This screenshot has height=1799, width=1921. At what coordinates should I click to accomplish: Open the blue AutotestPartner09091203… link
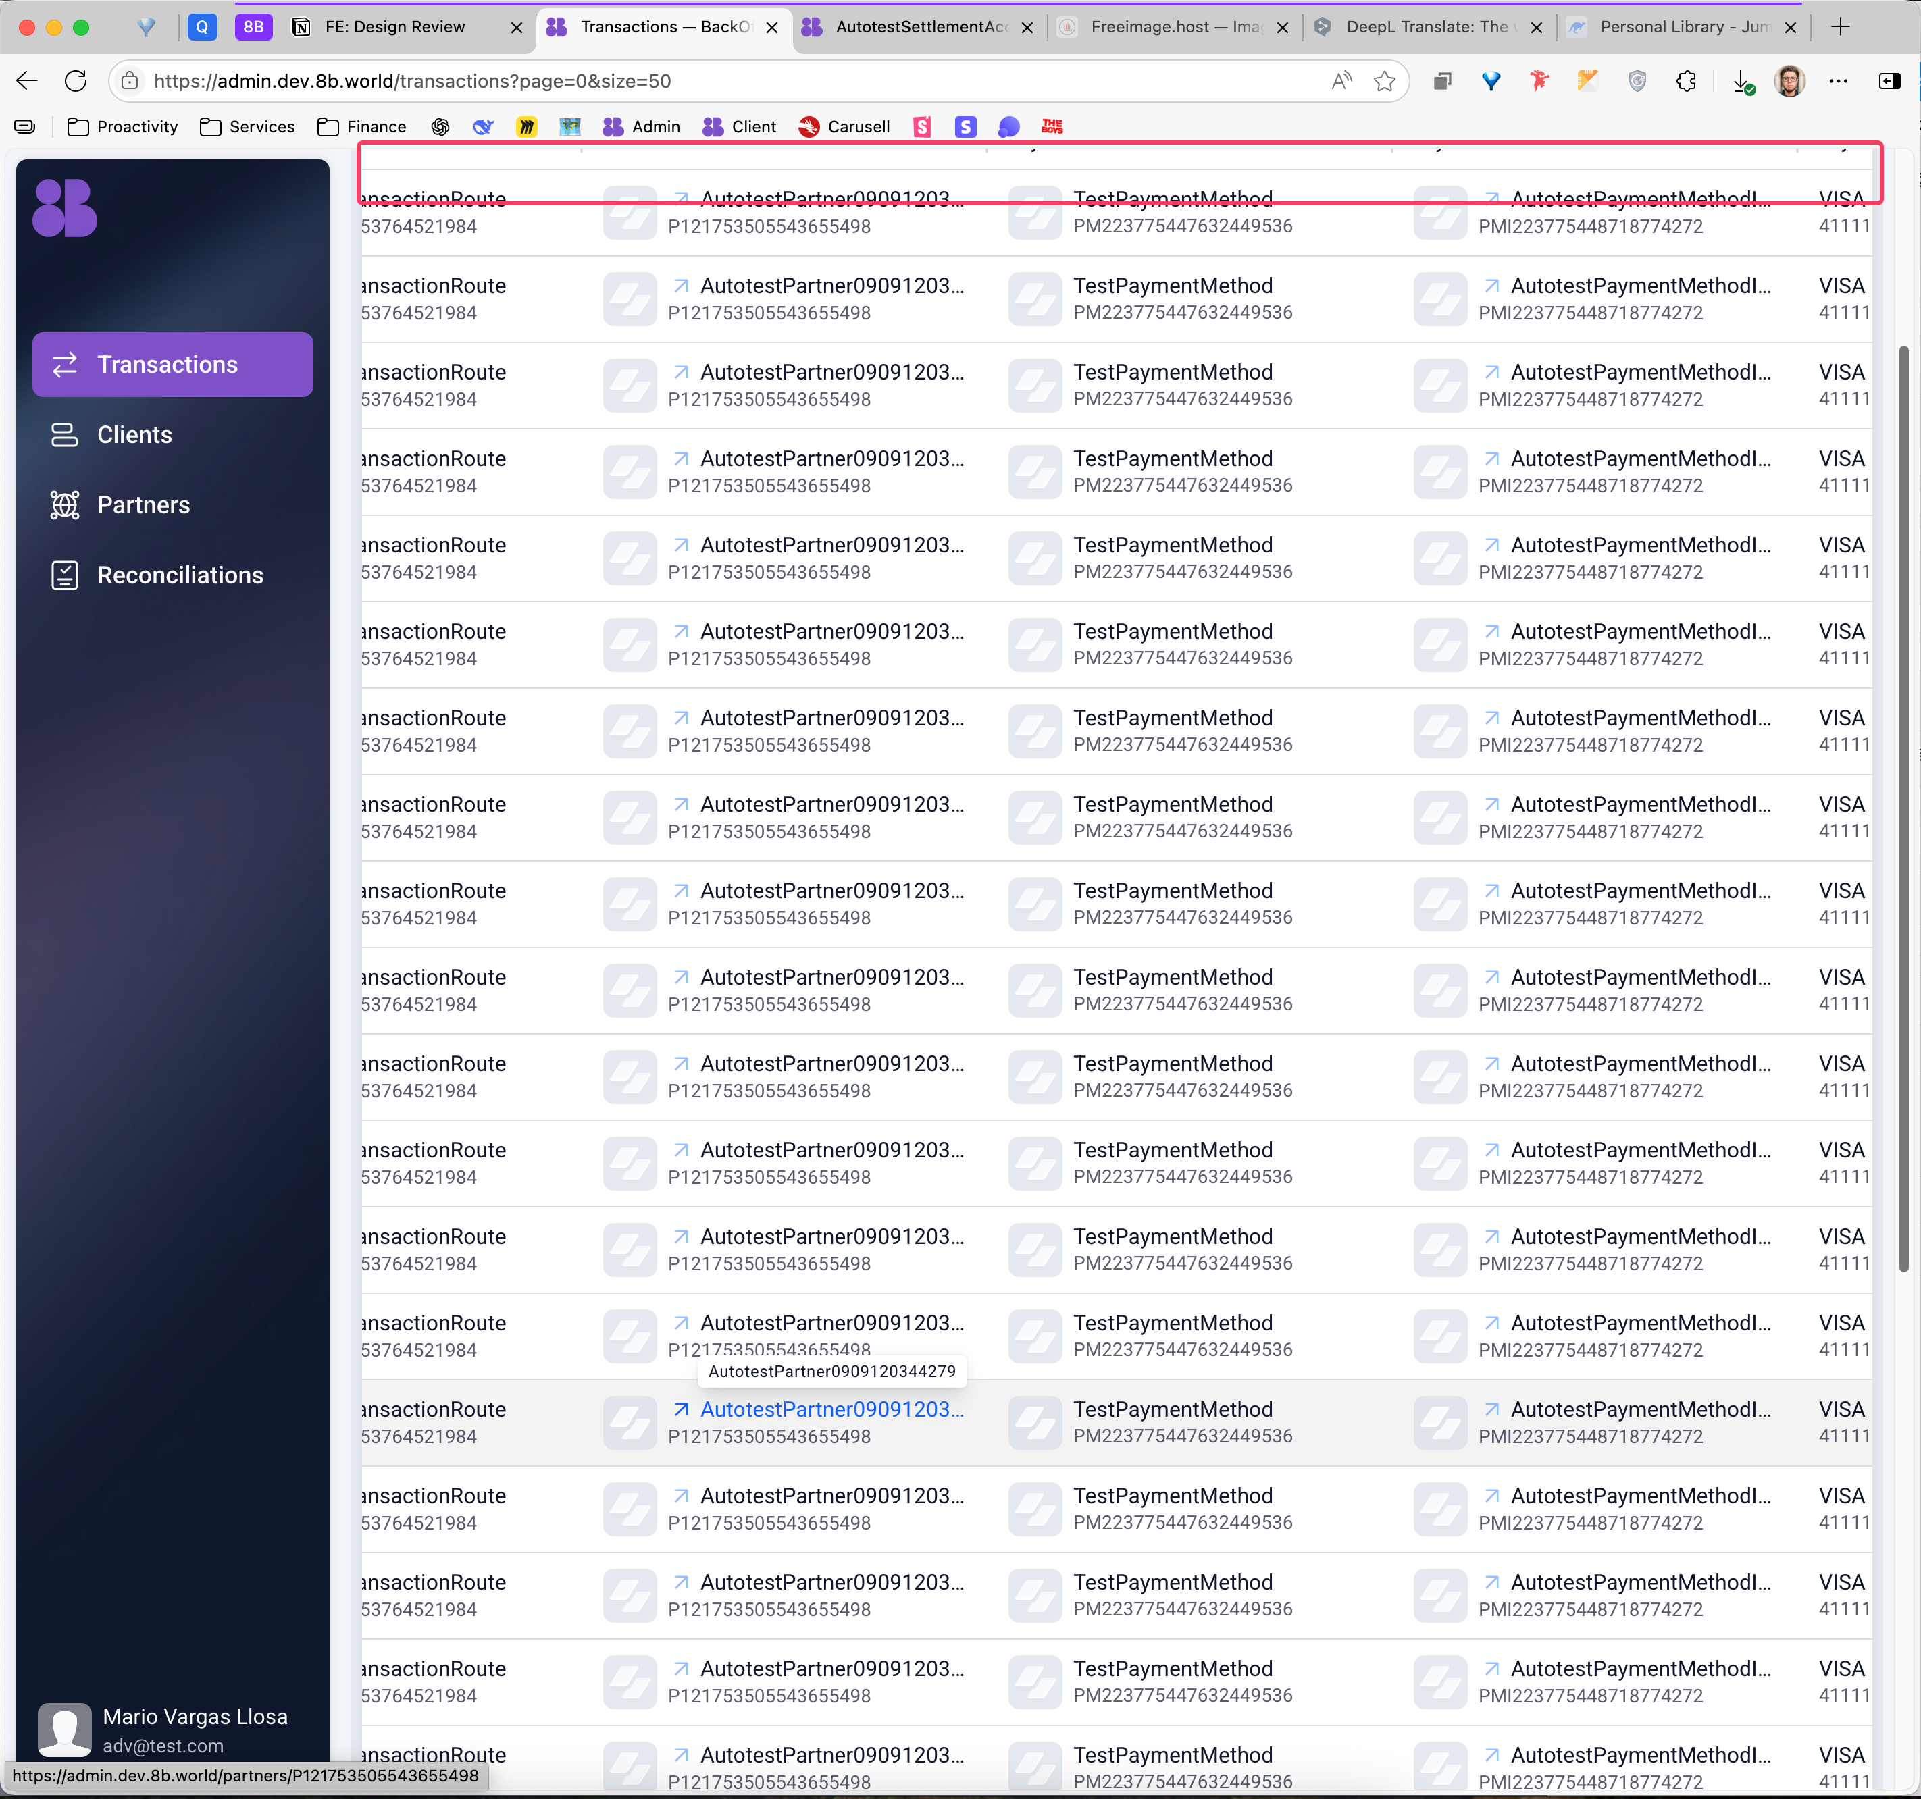[832, 1409]
